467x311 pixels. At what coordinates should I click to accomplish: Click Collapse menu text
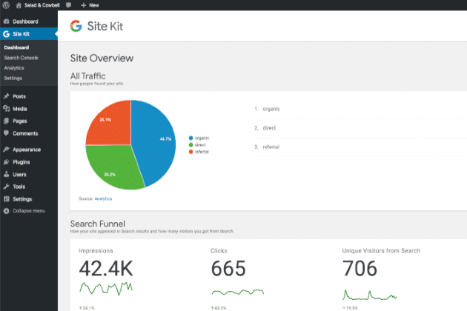click(29, 211)
